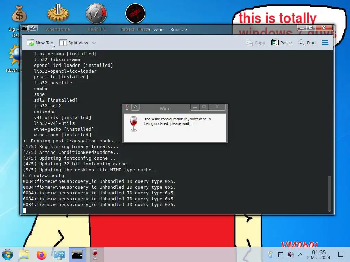Open the Kevin PC gauge desktop icon
The height and width of the screenshot is (262, 350).
[x=97, y=13]
